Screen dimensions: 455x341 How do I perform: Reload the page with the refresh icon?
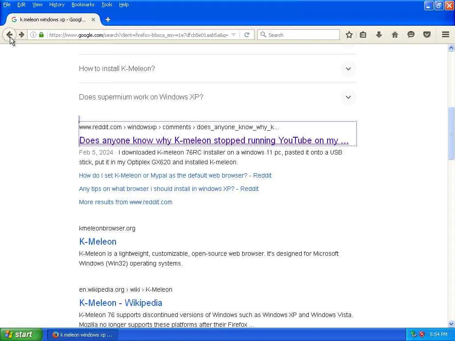pos(247,35)
